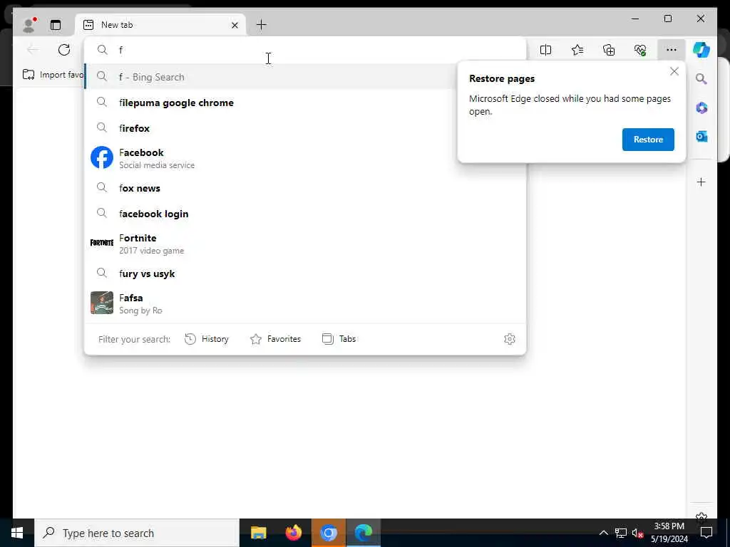Viewport: 730px width, 547px height.
Task: Filter search by Favorites
Action: point(276,339)
